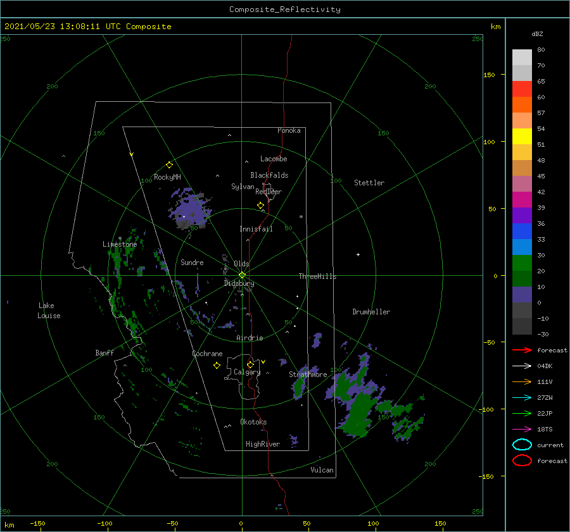Click the Innisfail label

coord(256,229)
